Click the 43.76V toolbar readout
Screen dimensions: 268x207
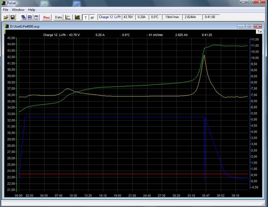[128, 17]
